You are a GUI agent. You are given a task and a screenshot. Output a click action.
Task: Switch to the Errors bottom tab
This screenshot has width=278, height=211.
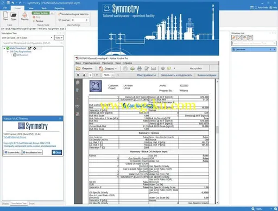(x=31, y=203)
